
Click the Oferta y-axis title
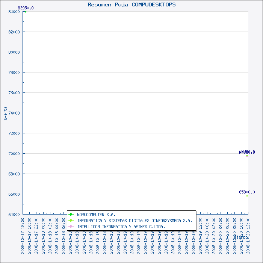pyautogui.click(x=5, y=113)
